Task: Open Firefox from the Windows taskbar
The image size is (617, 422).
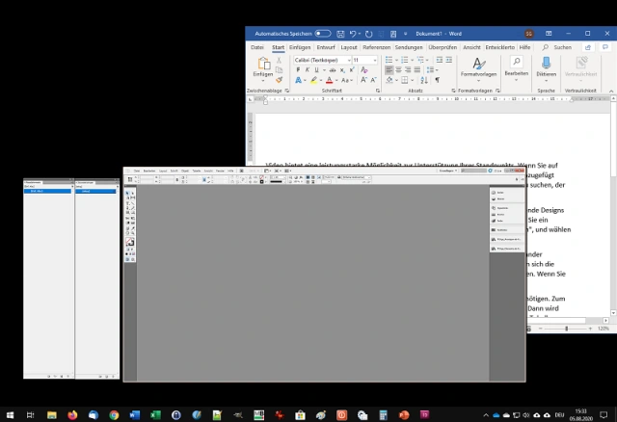Action: (72, 414)
